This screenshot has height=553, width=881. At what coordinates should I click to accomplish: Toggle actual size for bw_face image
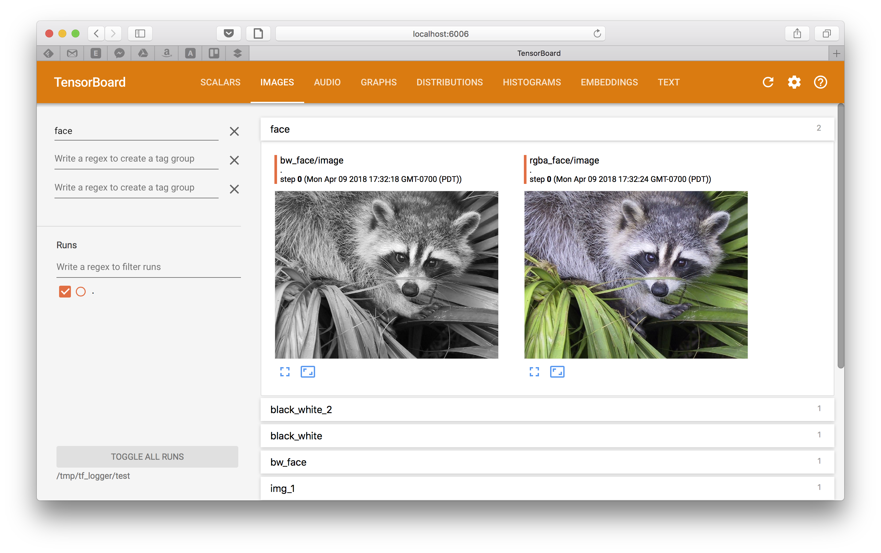[x=308, y=372]
